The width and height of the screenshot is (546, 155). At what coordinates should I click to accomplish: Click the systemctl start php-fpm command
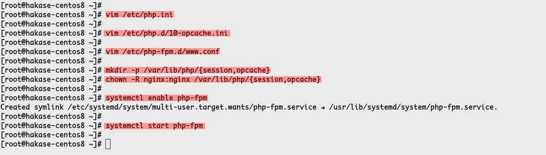(x=155, y=126)
